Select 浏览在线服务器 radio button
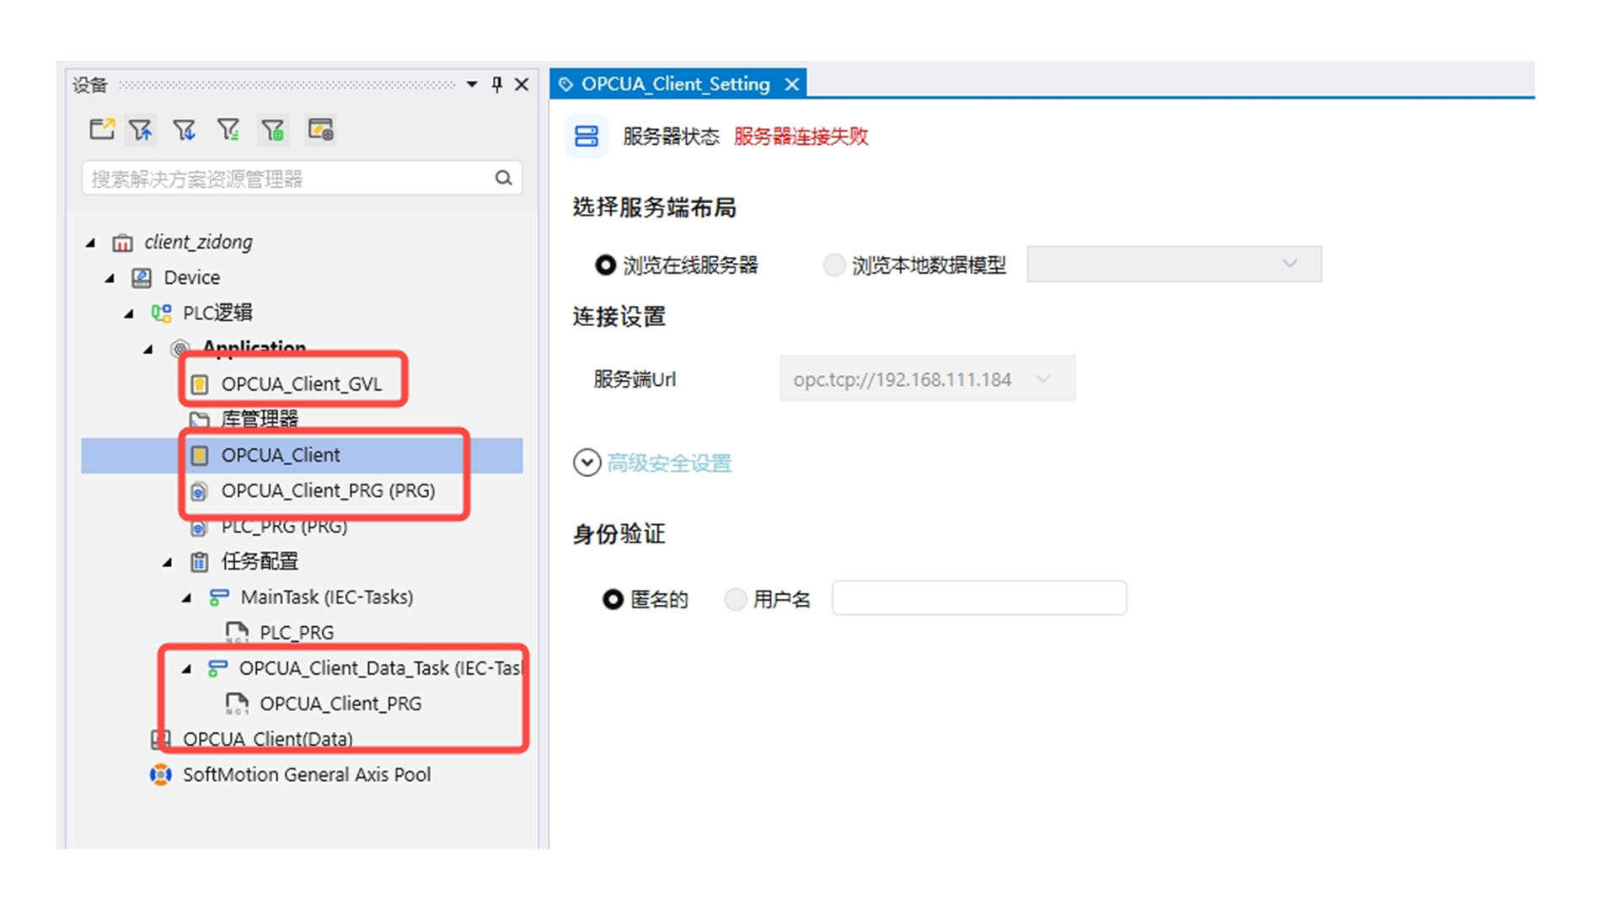This screenshot has width=1618, height=910. (605, 265)
